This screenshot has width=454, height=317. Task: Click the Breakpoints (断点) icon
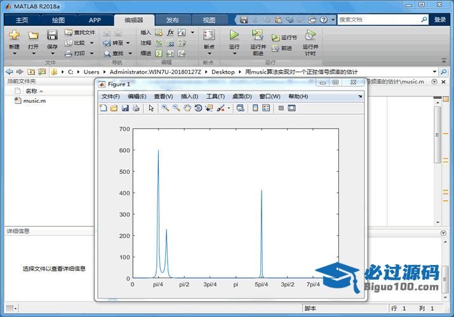click(x=209, y=36)
